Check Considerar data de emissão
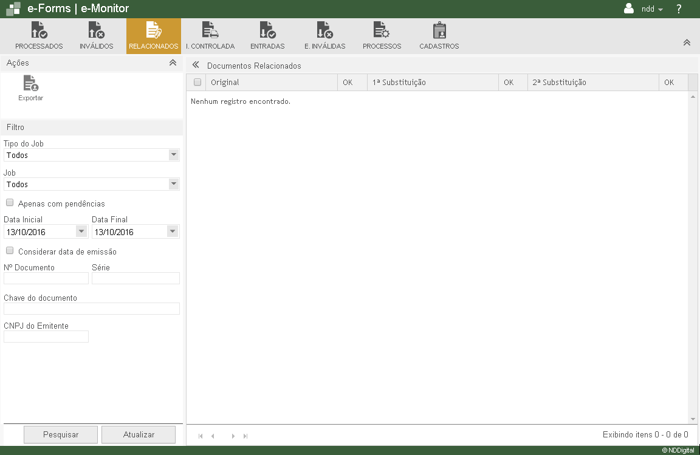 [10, 250]
